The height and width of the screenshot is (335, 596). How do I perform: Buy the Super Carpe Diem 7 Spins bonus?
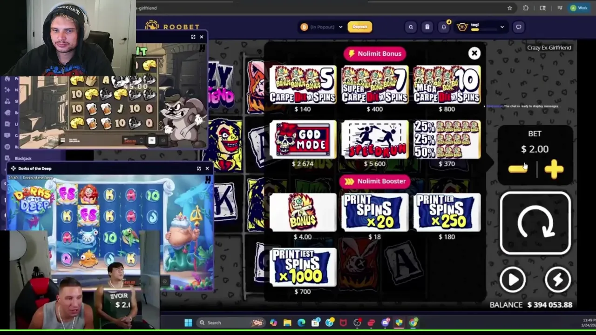375,85
